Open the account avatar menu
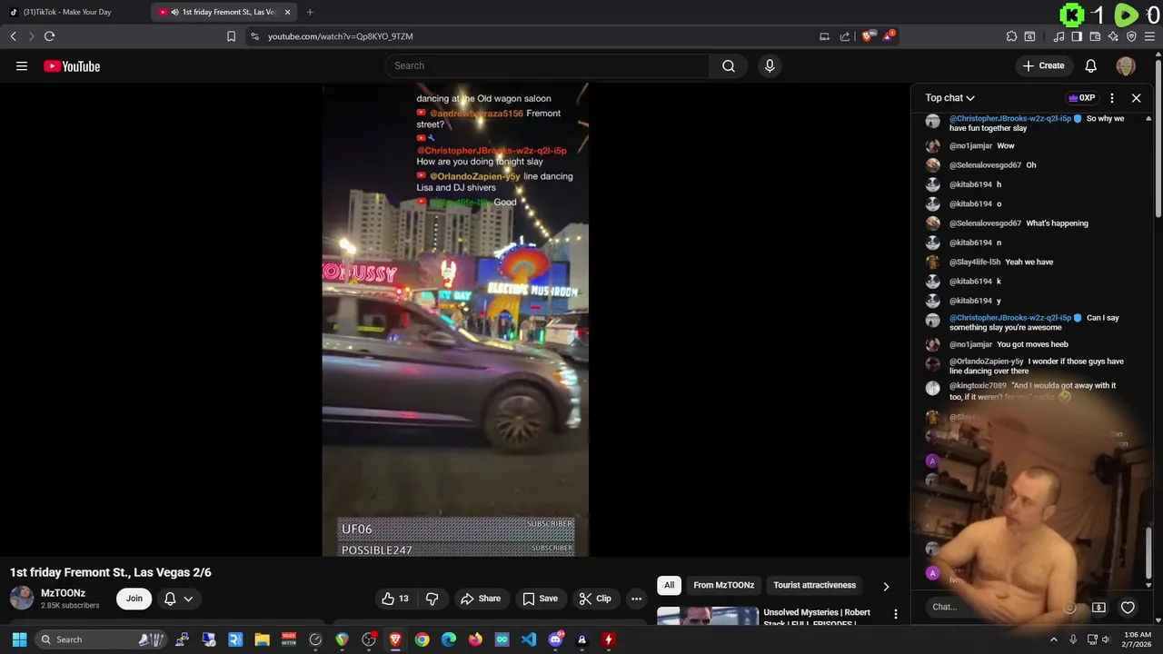This screenshot has height=654, width=1163. point(1126,65)
